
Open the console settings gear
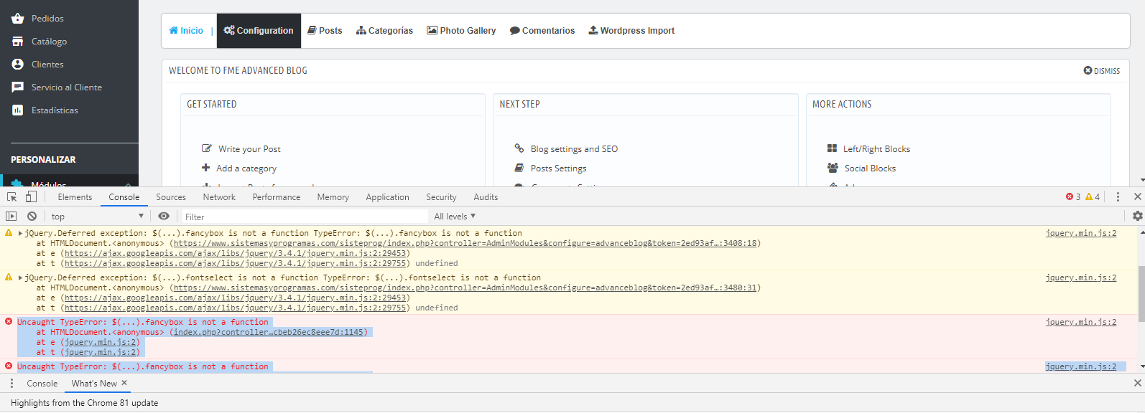pyautogui.click(x=1137, y=216)
